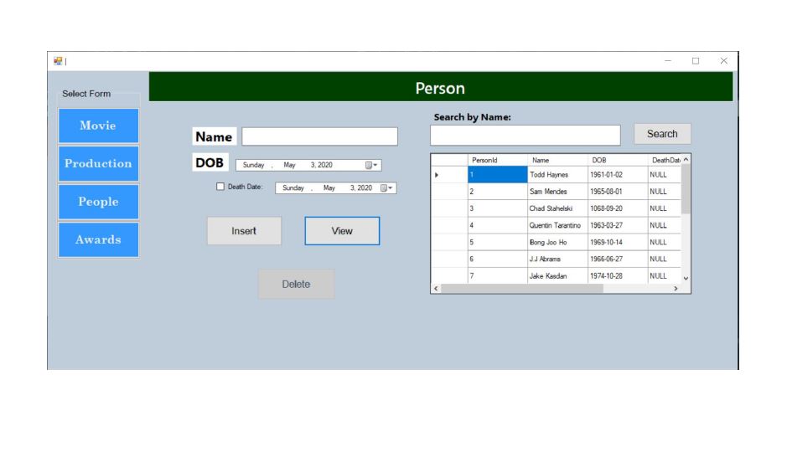Open the Awards form

click(x=98, y=239)
